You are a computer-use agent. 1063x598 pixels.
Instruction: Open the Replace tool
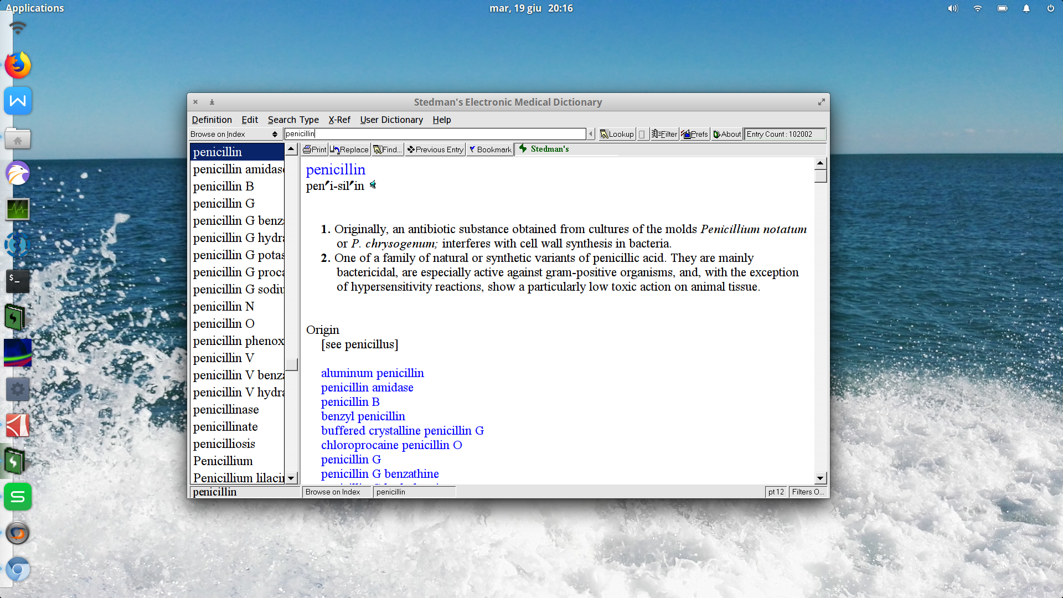tap(349, 149)
